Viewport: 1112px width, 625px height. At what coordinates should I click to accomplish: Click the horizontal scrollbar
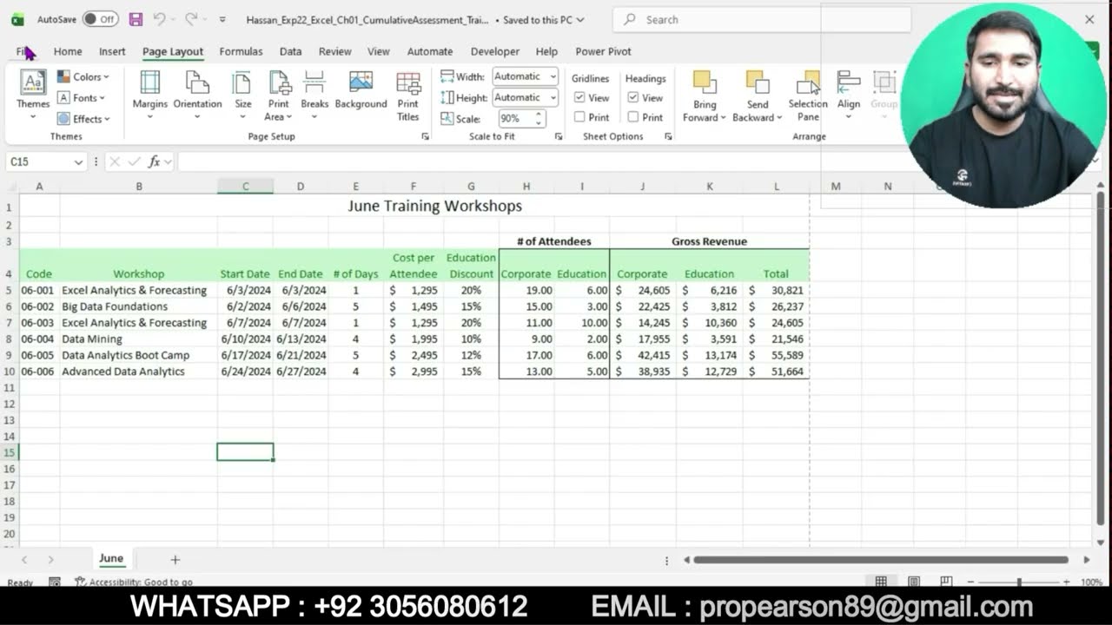coord(881,560)
